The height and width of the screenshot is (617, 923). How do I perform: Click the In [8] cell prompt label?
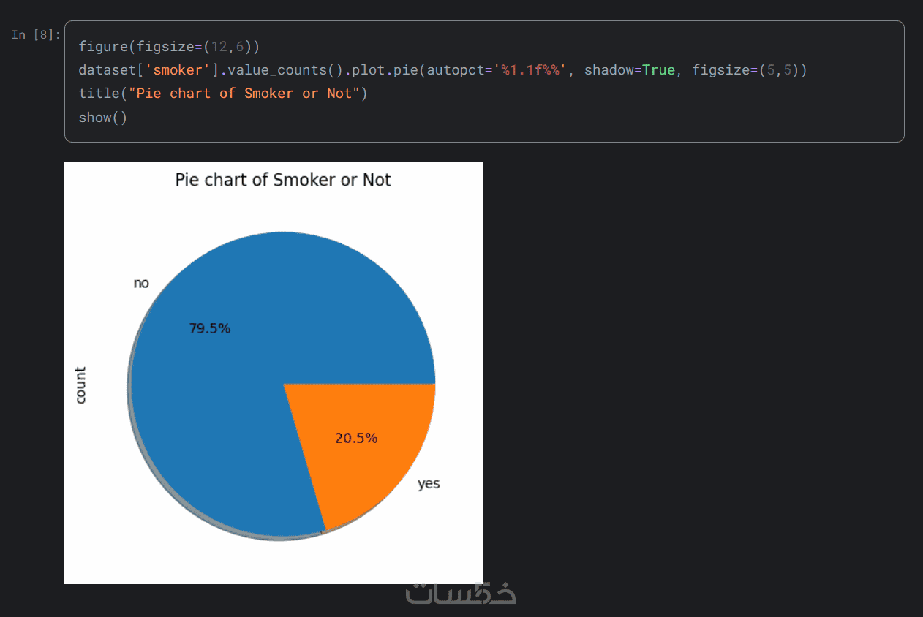click(36, 34)
